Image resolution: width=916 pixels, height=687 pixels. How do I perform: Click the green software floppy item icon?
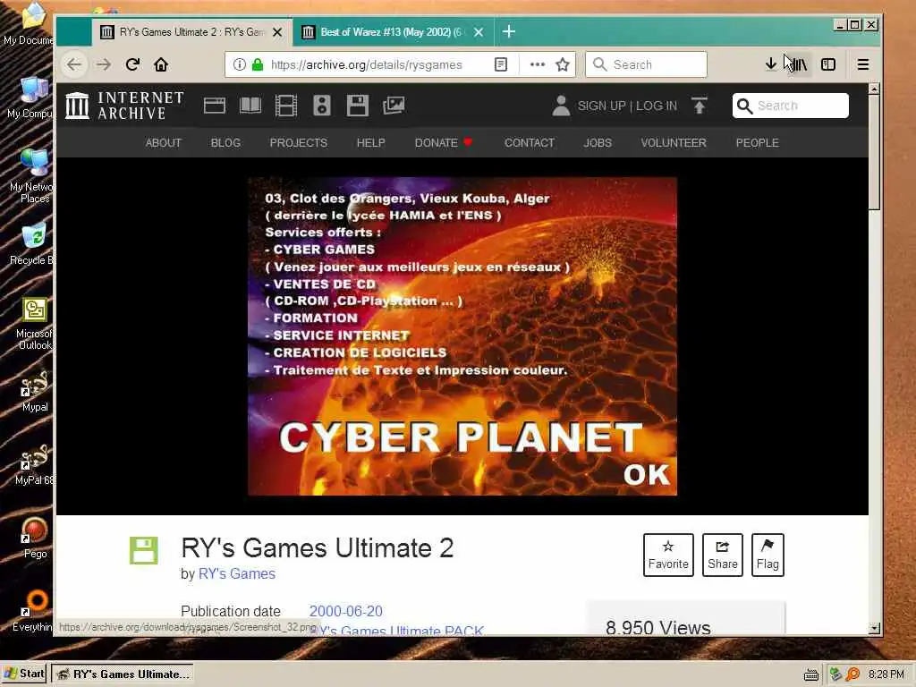tap(144, 550)
